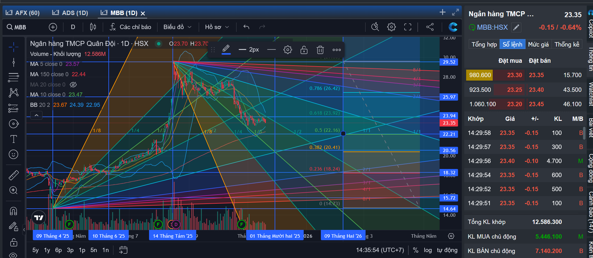Add a new chart tab
The height and width of the screenshot is (258, 593).
click(x=442, y=12)
